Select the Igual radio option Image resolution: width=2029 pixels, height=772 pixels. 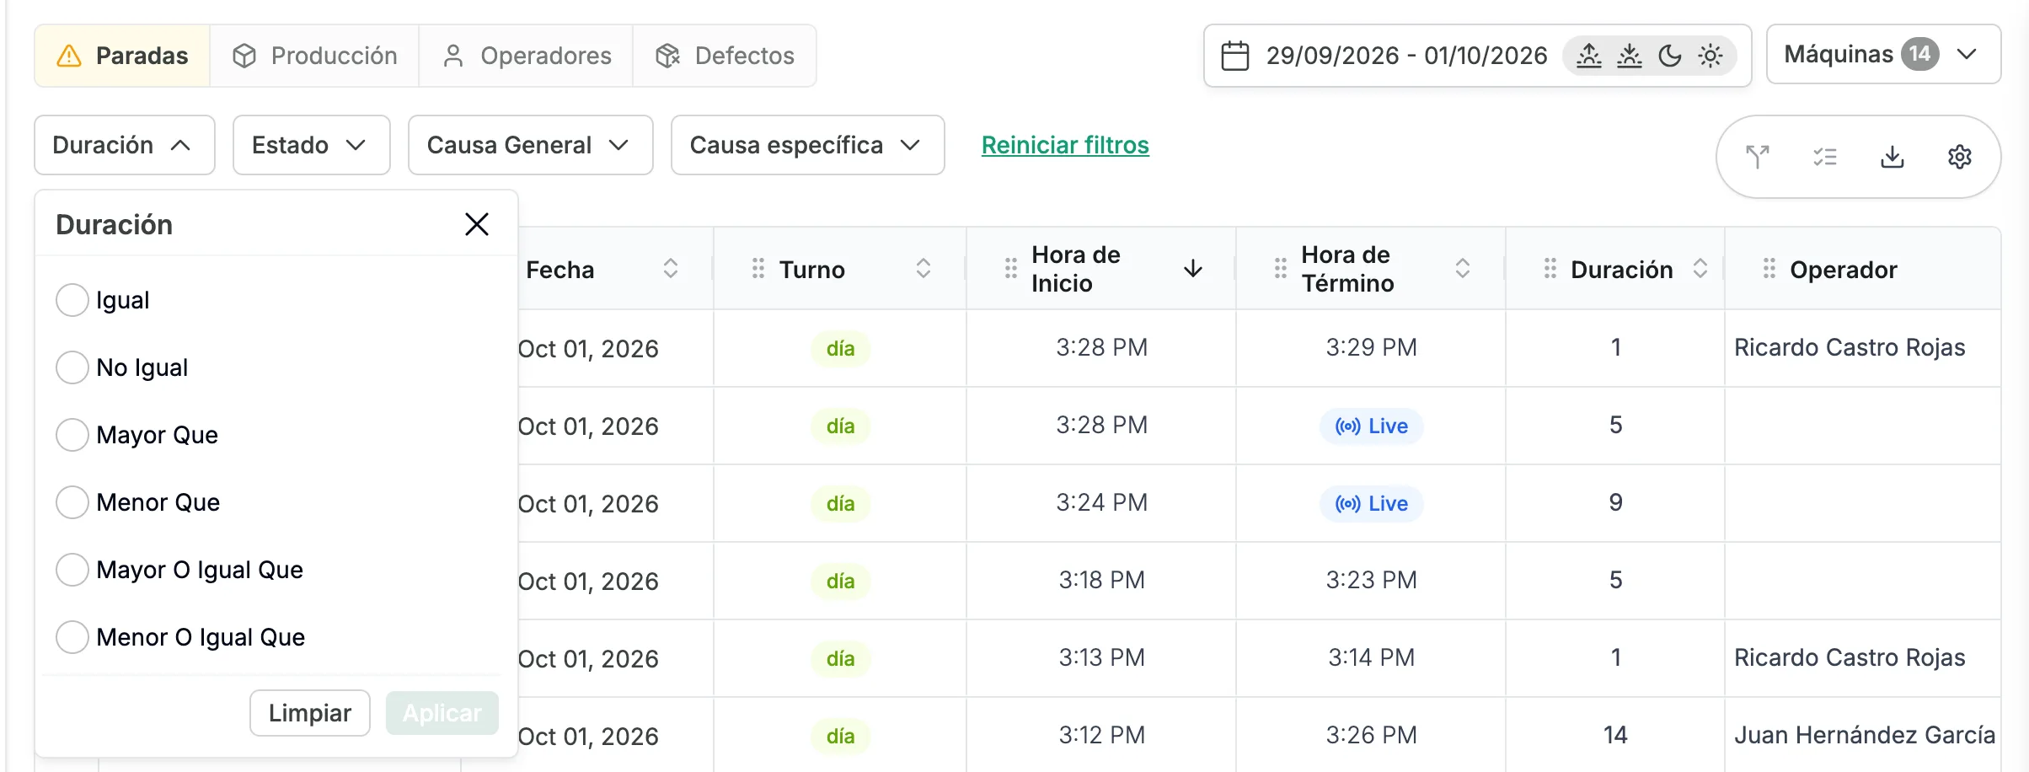(x=72, y=300)
